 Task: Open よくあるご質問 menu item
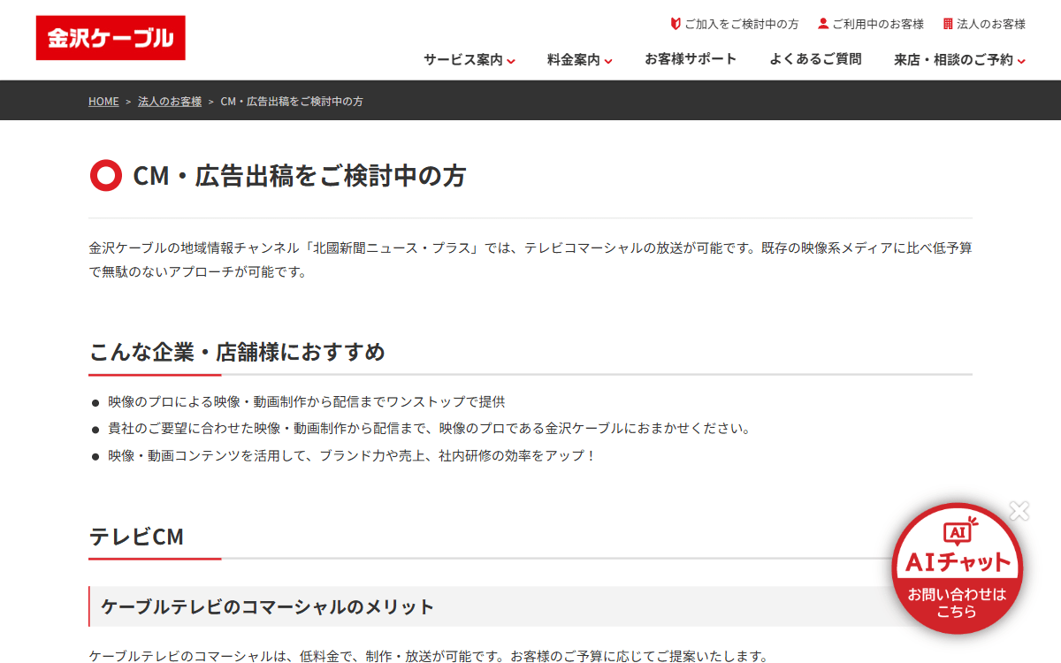pos(815,59)
